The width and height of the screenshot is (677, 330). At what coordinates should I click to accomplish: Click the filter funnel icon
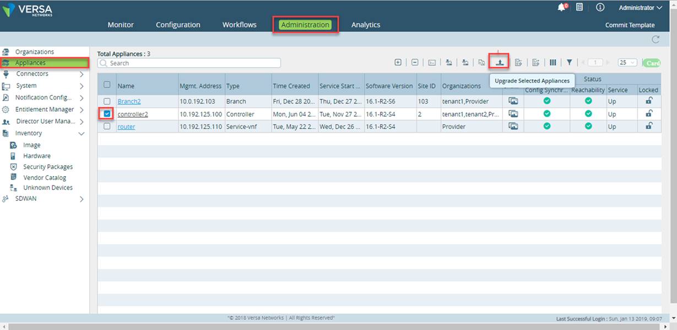click(x=570, y=63)
